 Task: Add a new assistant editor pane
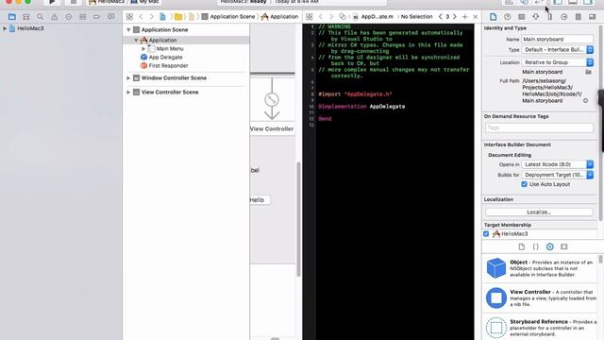pyautogui.click(x=465, y=17)
